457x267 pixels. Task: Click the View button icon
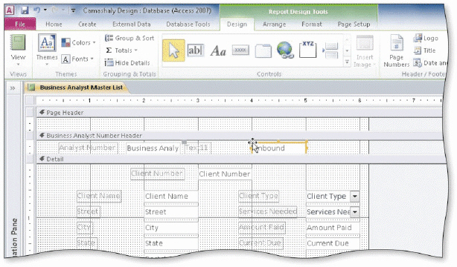click(x=18, y=43)
